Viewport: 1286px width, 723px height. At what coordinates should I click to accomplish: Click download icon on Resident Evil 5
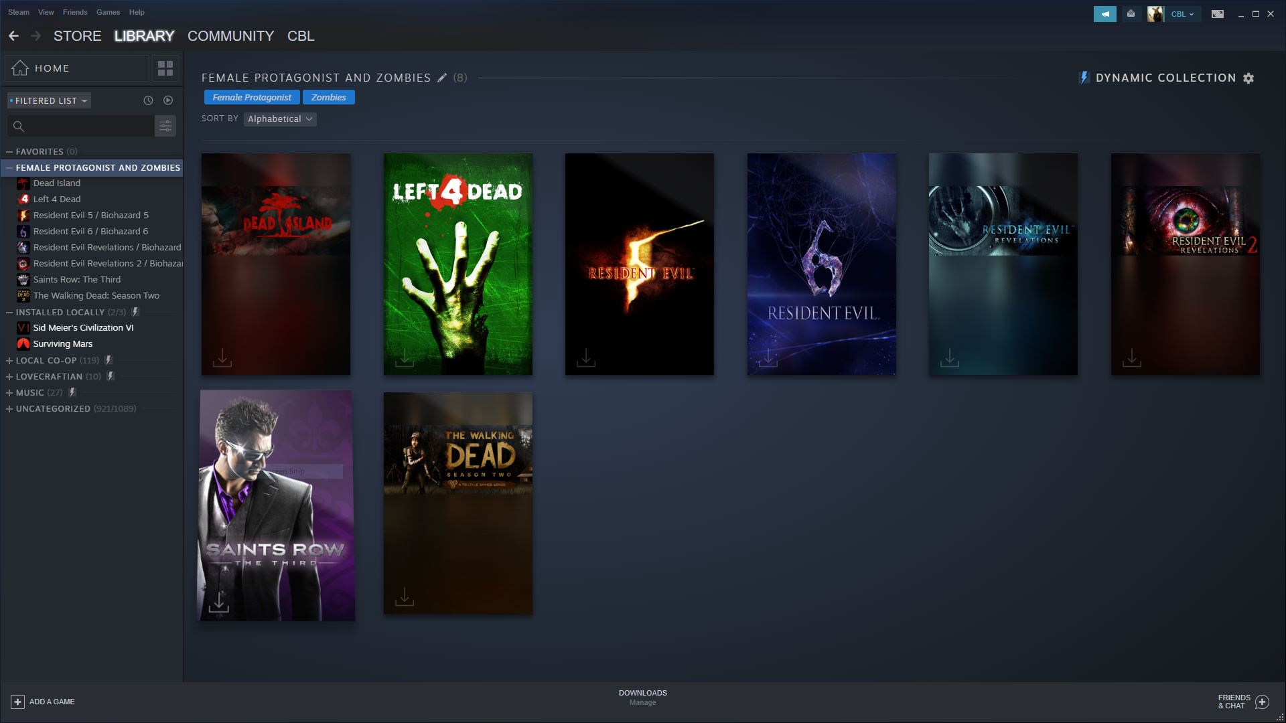pyautogui.click(x=586, y=357)
